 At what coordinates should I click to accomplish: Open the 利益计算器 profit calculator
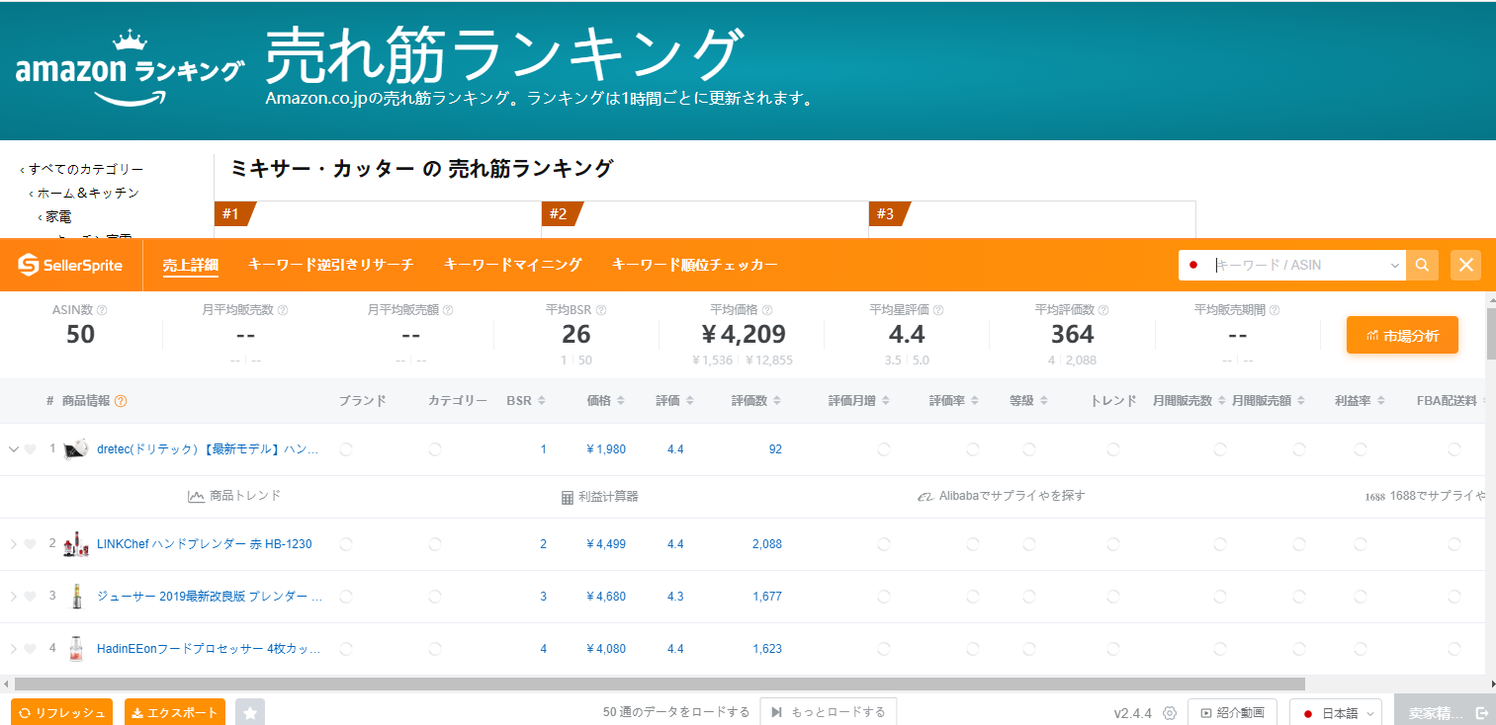click(600, 496)
